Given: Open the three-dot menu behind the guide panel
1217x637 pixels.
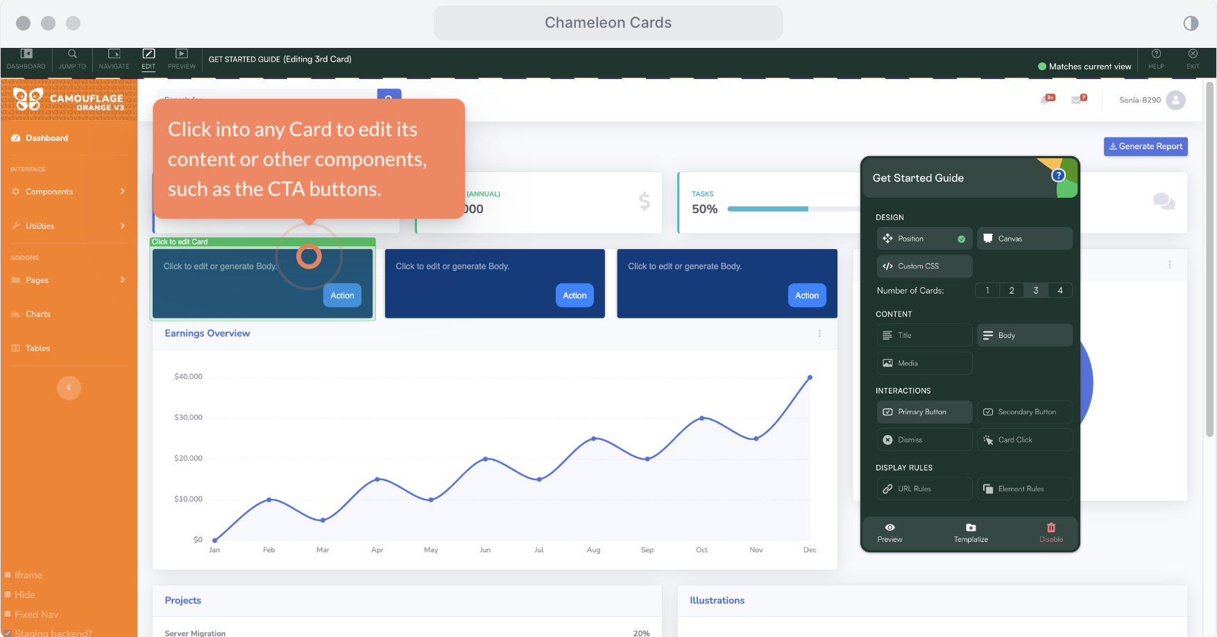Looking at the screenshot, I should click(1170, 265).
